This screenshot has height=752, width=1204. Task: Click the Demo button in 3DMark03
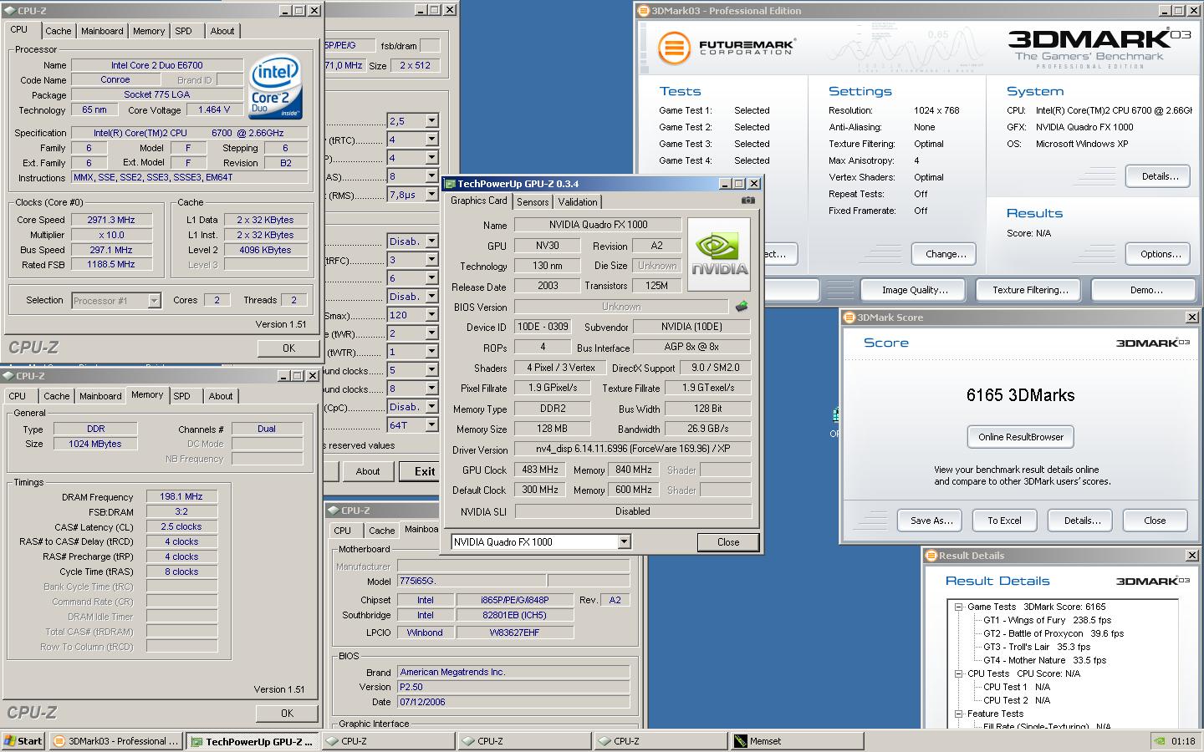1145,290
